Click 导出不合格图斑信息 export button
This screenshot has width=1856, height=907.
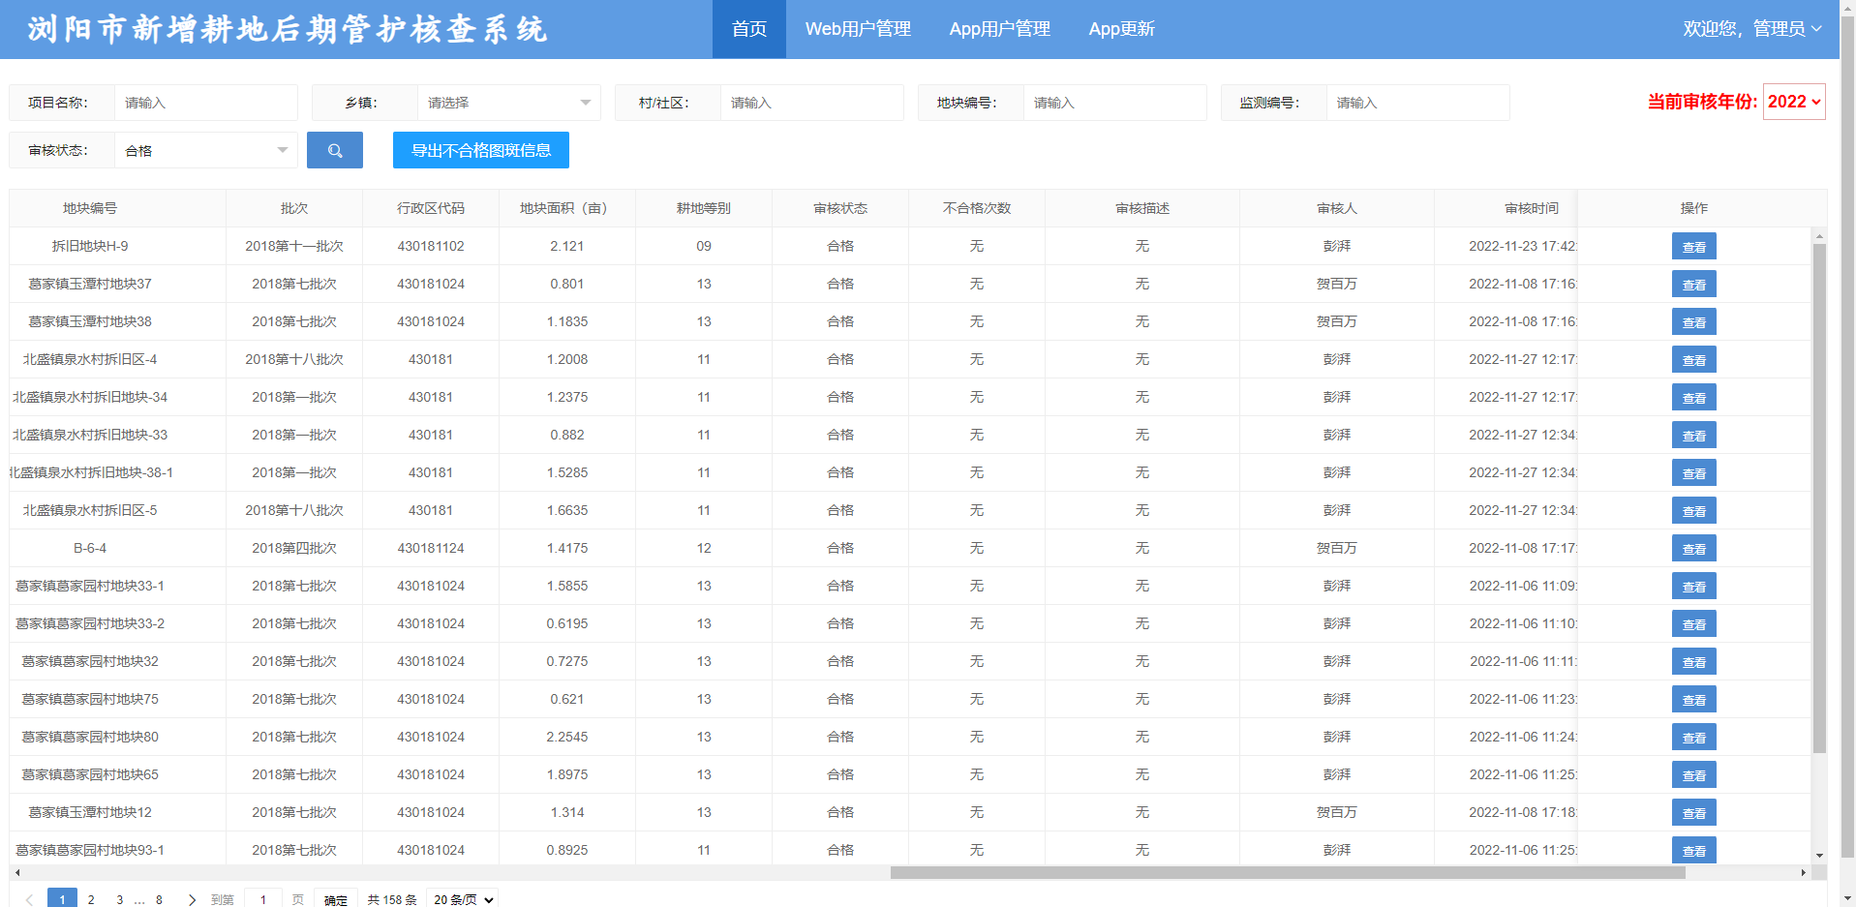pyautogui.click(x=481, y=150)
